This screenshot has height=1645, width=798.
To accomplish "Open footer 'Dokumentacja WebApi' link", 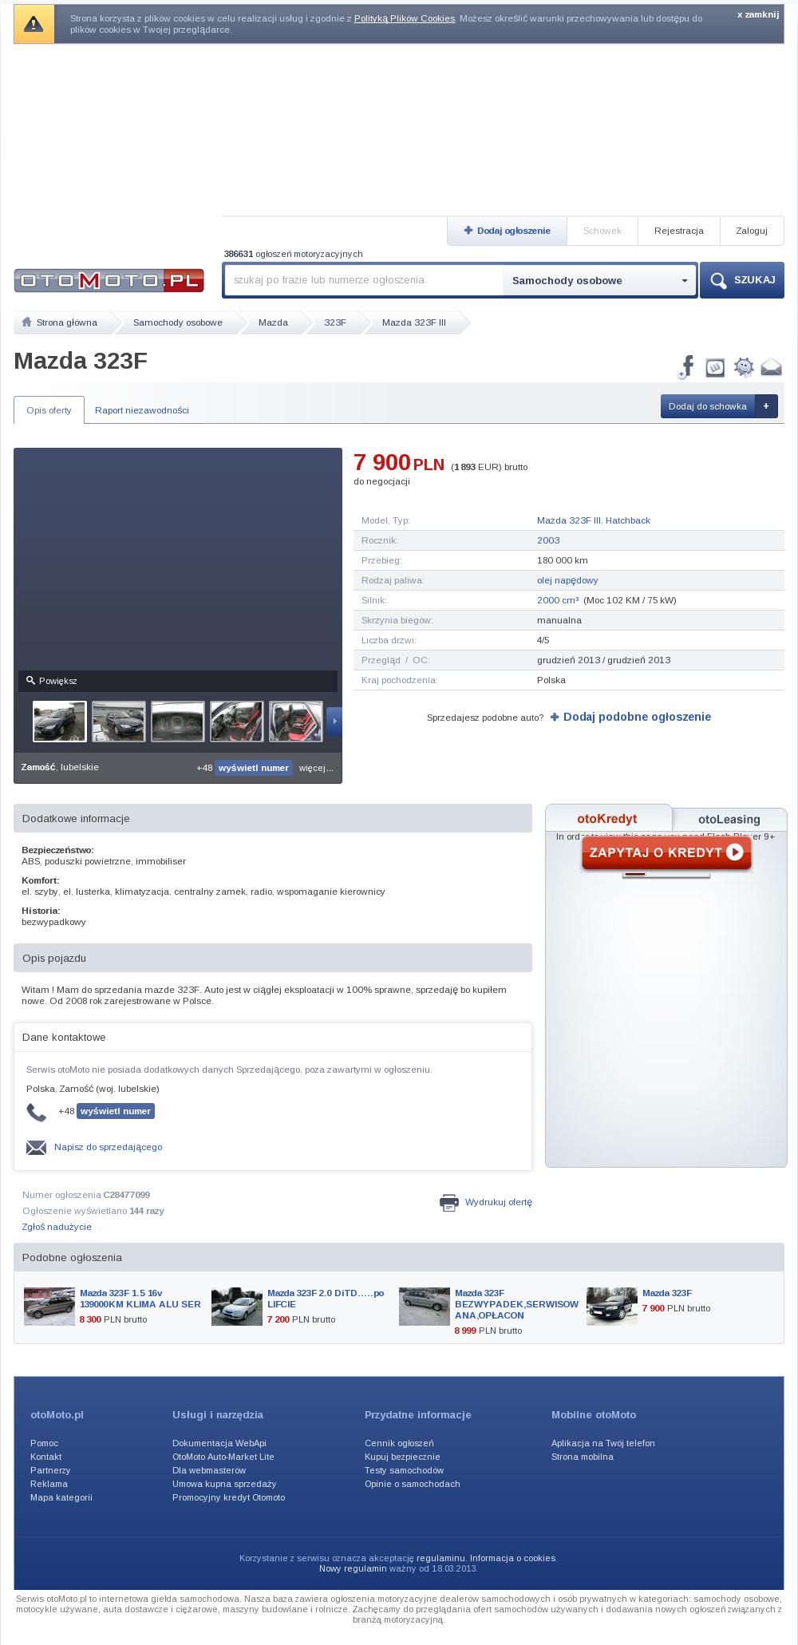I will click(x=219, y=1443).
